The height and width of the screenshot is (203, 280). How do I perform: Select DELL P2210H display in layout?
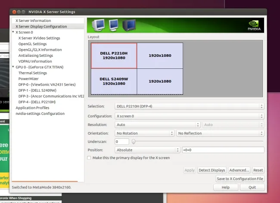[114, 55]
